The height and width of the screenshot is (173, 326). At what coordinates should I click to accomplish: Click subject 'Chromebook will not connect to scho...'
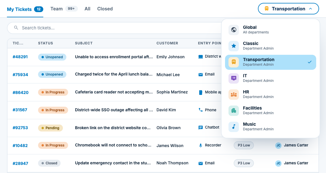[113, 145]
